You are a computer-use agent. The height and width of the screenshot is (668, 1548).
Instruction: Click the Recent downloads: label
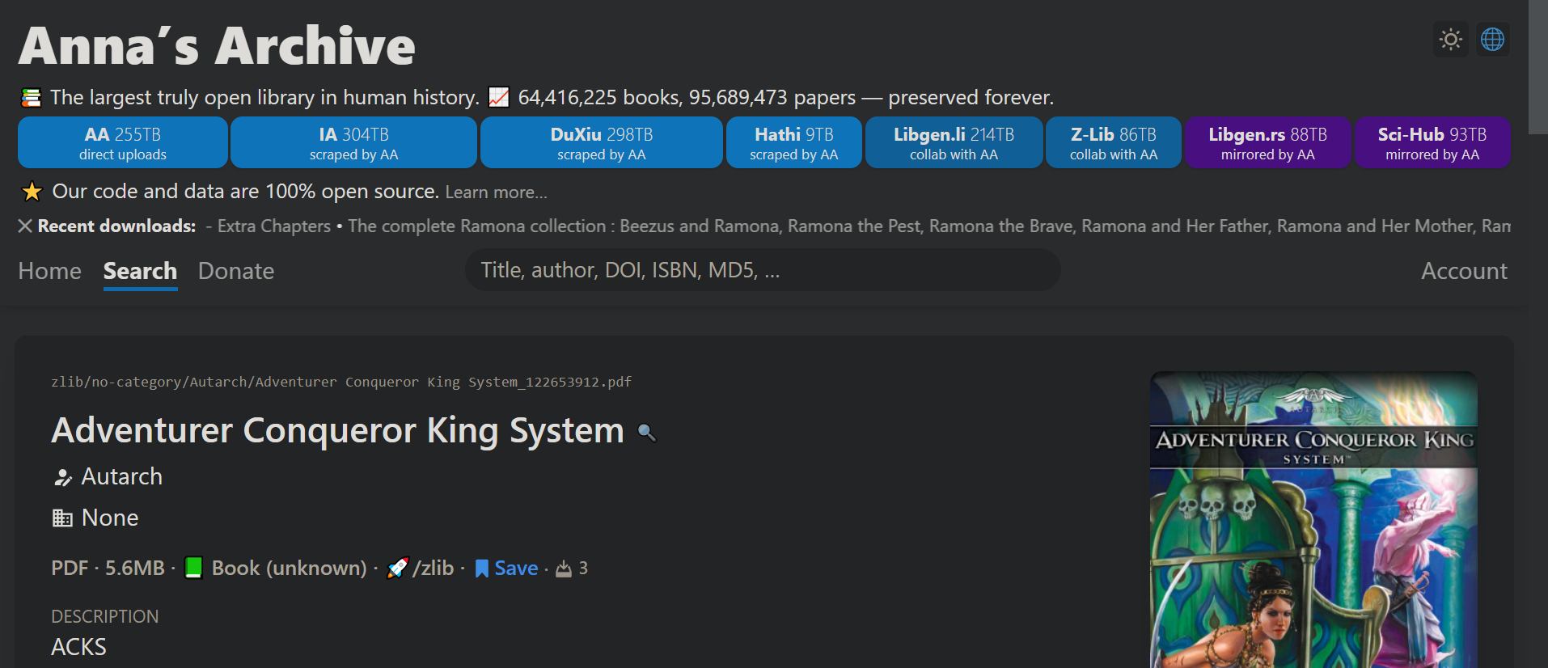(x=117, y=226)
